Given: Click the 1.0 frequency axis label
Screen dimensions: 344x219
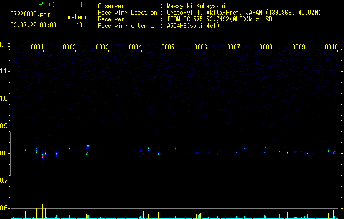Looking at the screenshot, I should (4, 99).
